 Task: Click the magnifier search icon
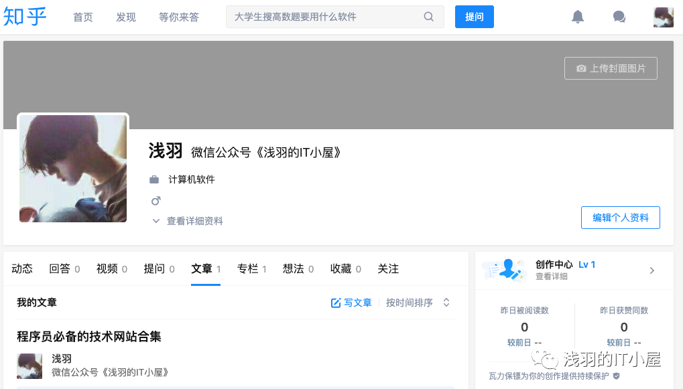(428, 17)
